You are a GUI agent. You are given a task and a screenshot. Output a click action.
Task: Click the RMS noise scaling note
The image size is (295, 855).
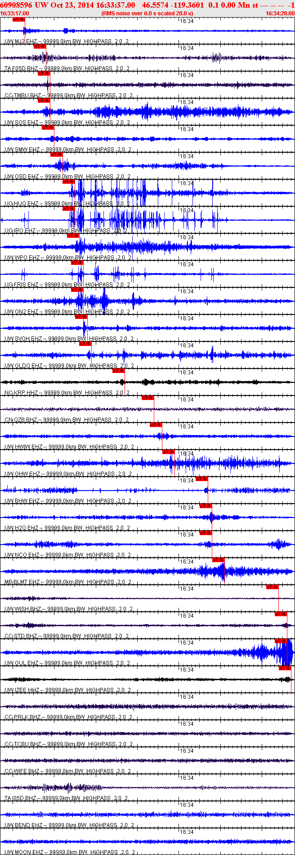pos(147,14)
